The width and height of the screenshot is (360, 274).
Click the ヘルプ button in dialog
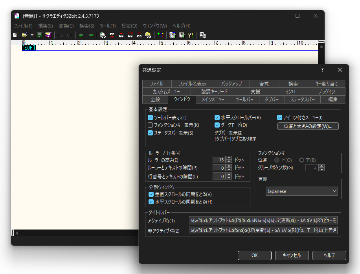click(x=329, y=255)
